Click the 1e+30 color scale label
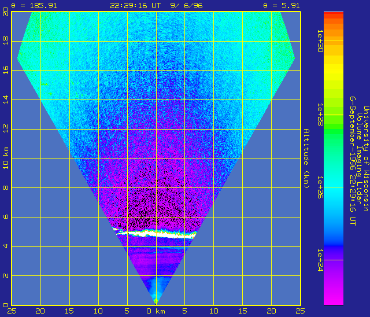This screenshot has height=317, width=370. coord(320,41)
